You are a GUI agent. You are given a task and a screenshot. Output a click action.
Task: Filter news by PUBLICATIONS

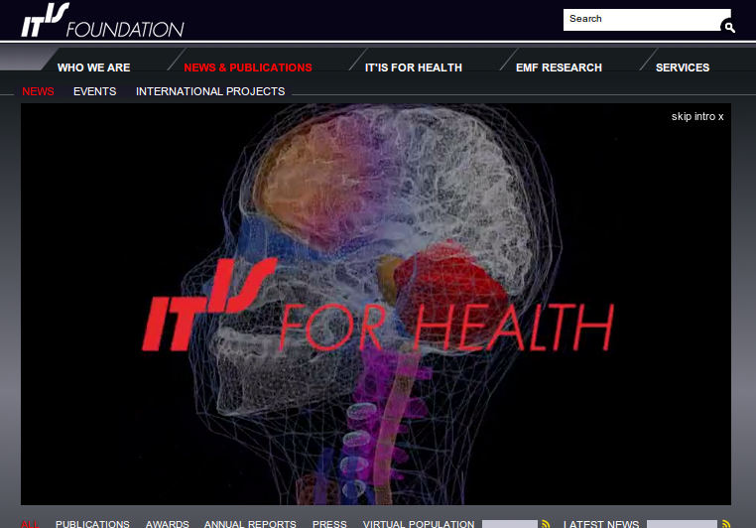coord(92,524)
